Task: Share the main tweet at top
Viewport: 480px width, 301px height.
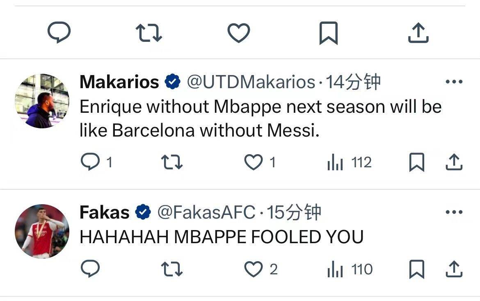Action: click(x=418, y=33)
